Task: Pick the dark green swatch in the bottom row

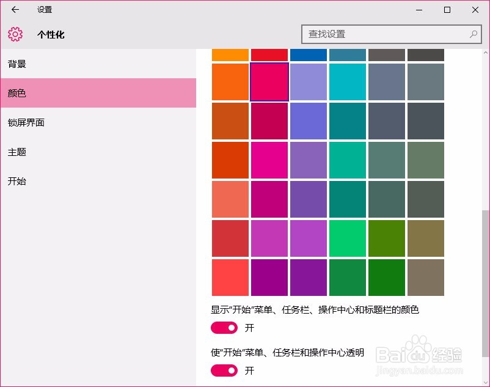Action: [387, 278]
